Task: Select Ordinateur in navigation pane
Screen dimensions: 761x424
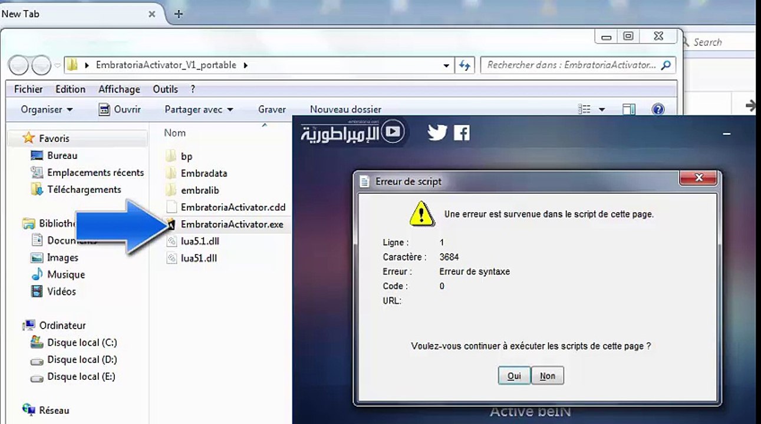Action: click(x=62, y=326)
